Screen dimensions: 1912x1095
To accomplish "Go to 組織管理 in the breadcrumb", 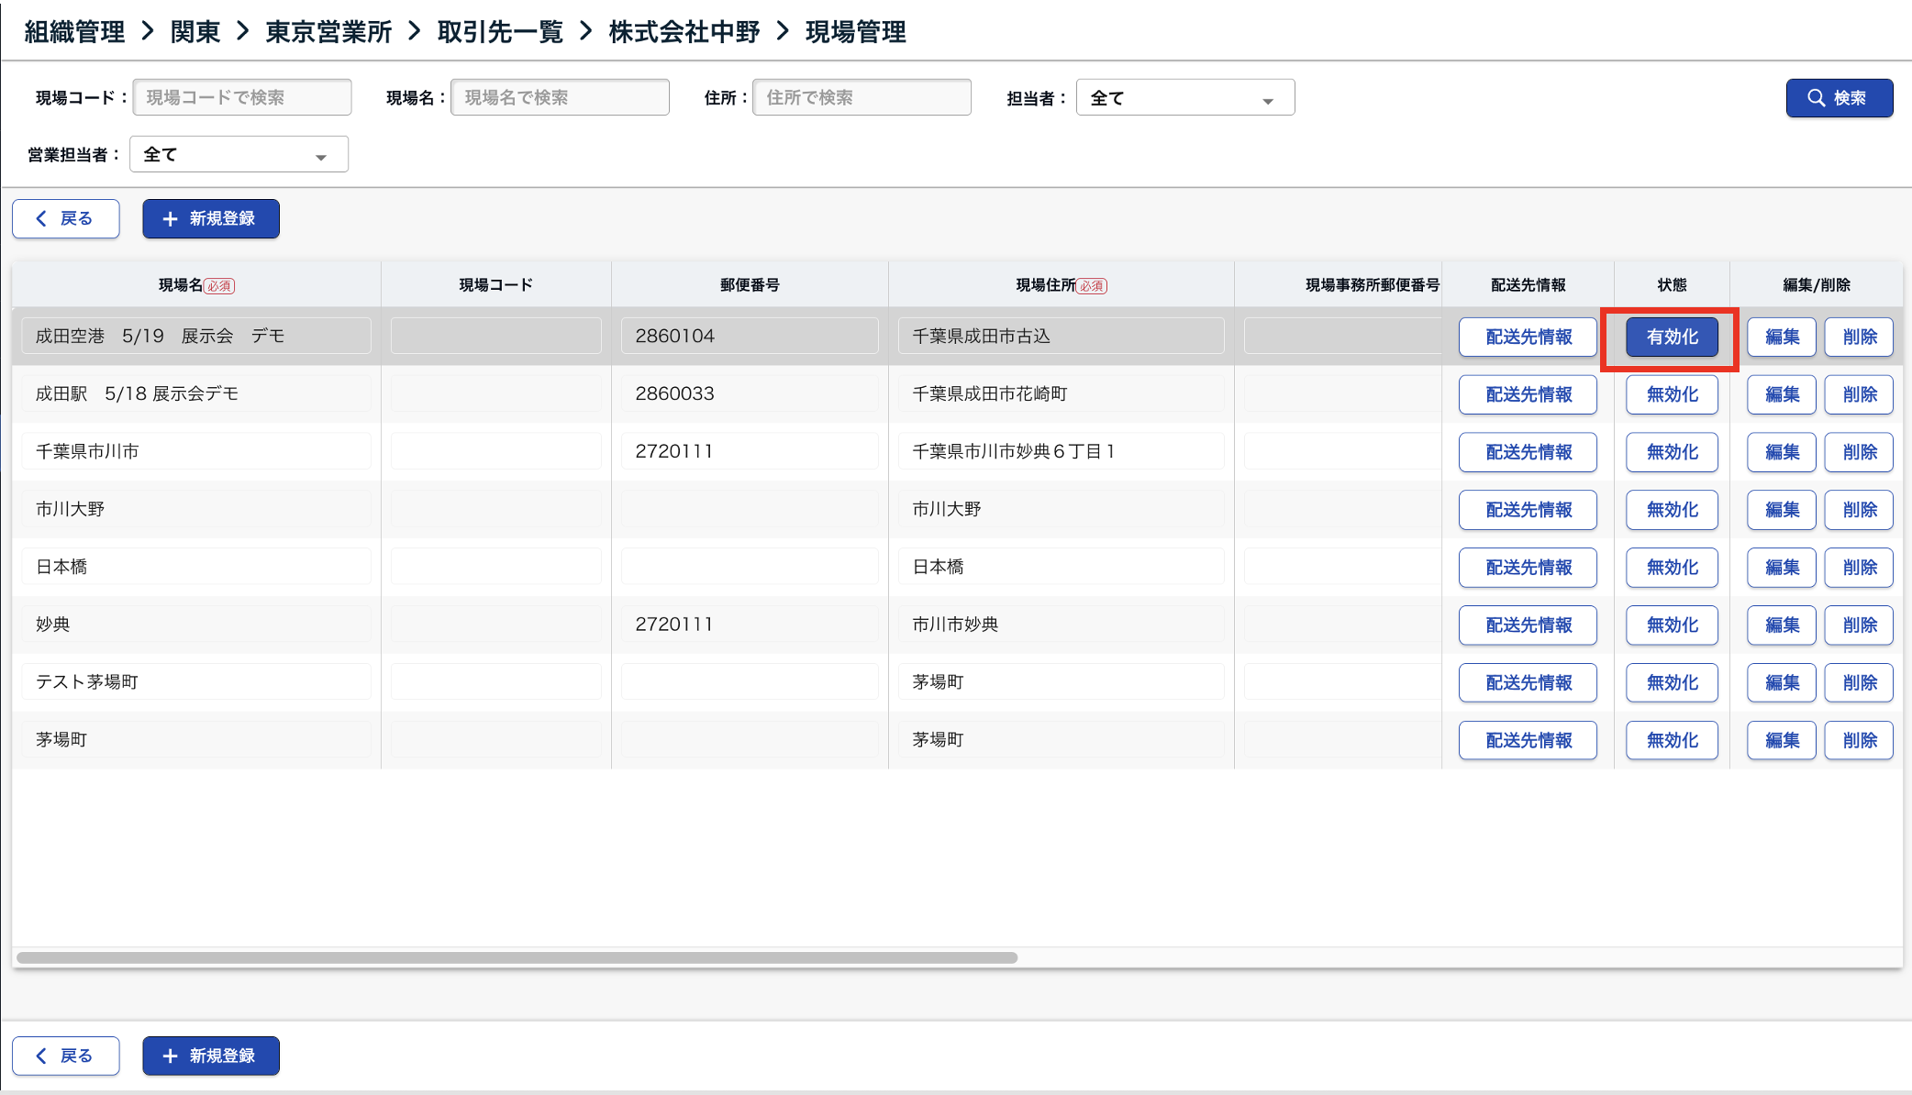I will [74, 32].
